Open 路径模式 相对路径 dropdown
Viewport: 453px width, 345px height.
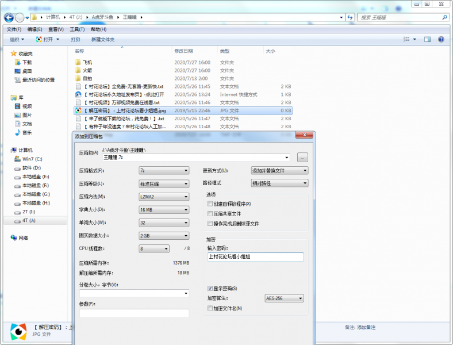[x=279, y=183]
